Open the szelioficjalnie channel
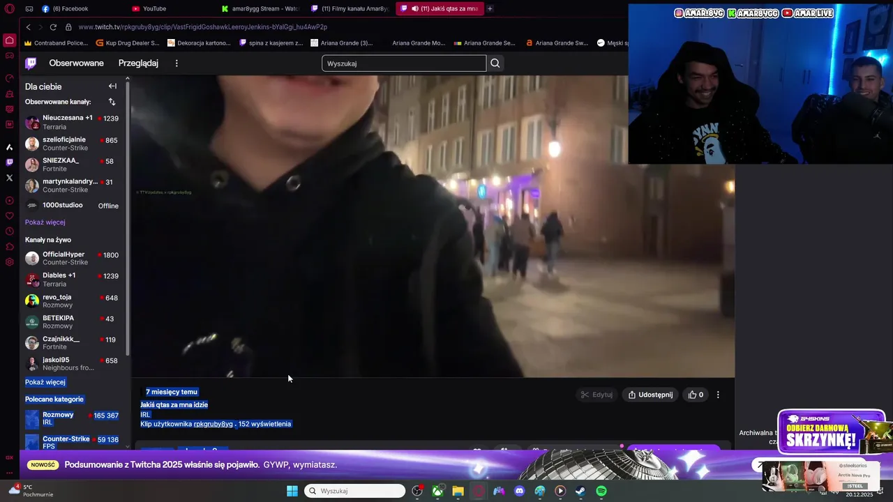This screenshot has width=893, height=502. coord(72,144)
